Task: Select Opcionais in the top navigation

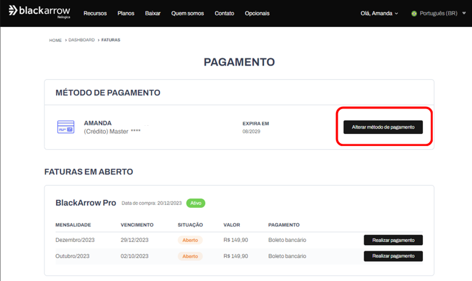Action: 257,13
